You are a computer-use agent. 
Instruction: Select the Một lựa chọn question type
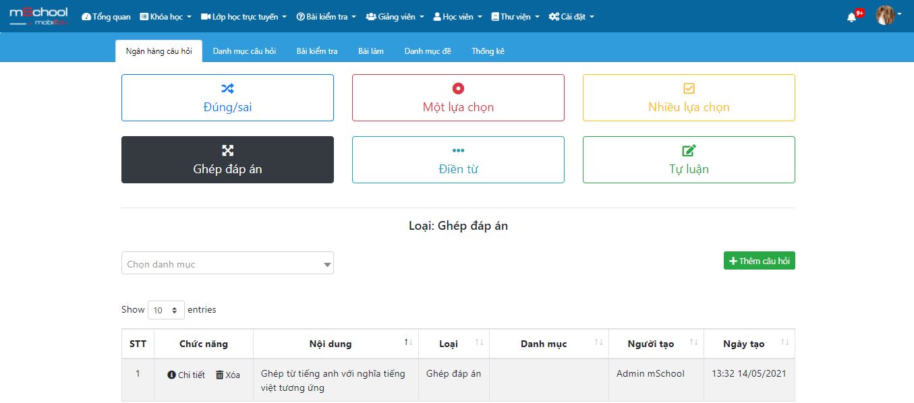click(458, 98)
